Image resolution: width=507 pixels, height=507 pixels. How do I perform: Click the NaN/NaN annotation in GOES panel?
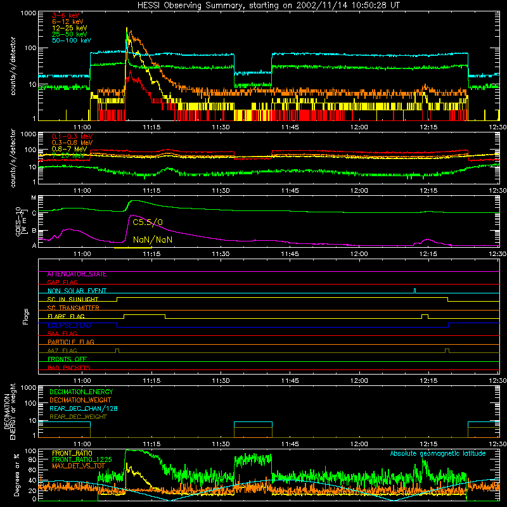tap(153, 240)
